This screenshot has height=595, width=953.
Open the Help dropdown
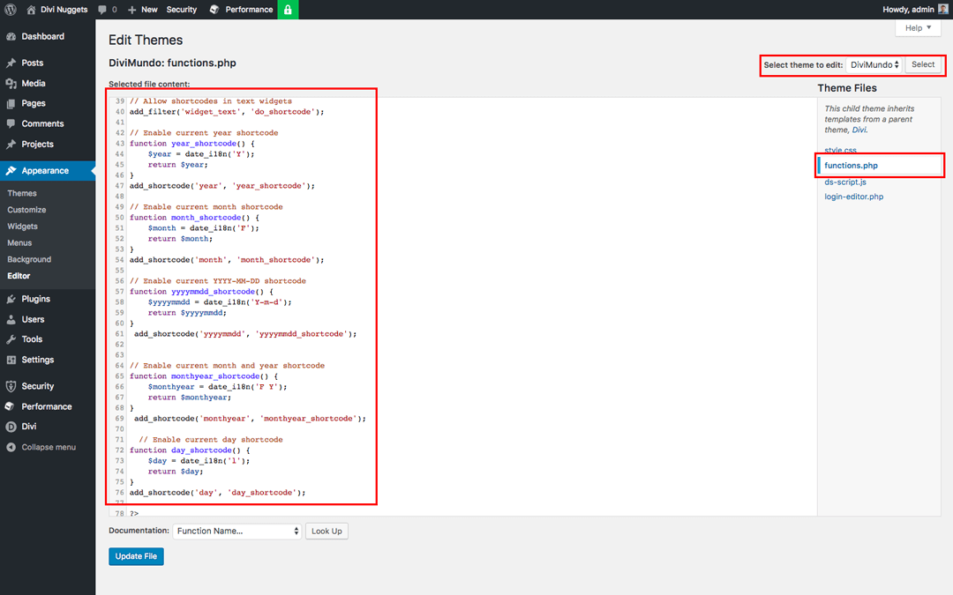[917, 27]
